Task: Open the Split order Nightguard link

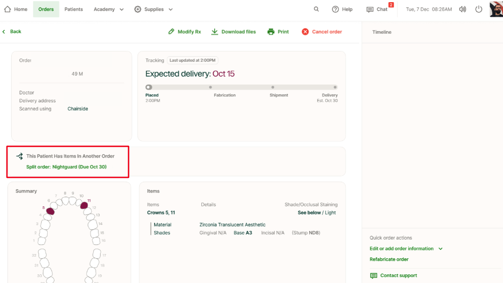Action: pos(66,167)
